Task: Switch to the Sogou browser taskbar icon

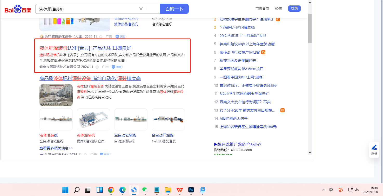Action: click(134, 190)
